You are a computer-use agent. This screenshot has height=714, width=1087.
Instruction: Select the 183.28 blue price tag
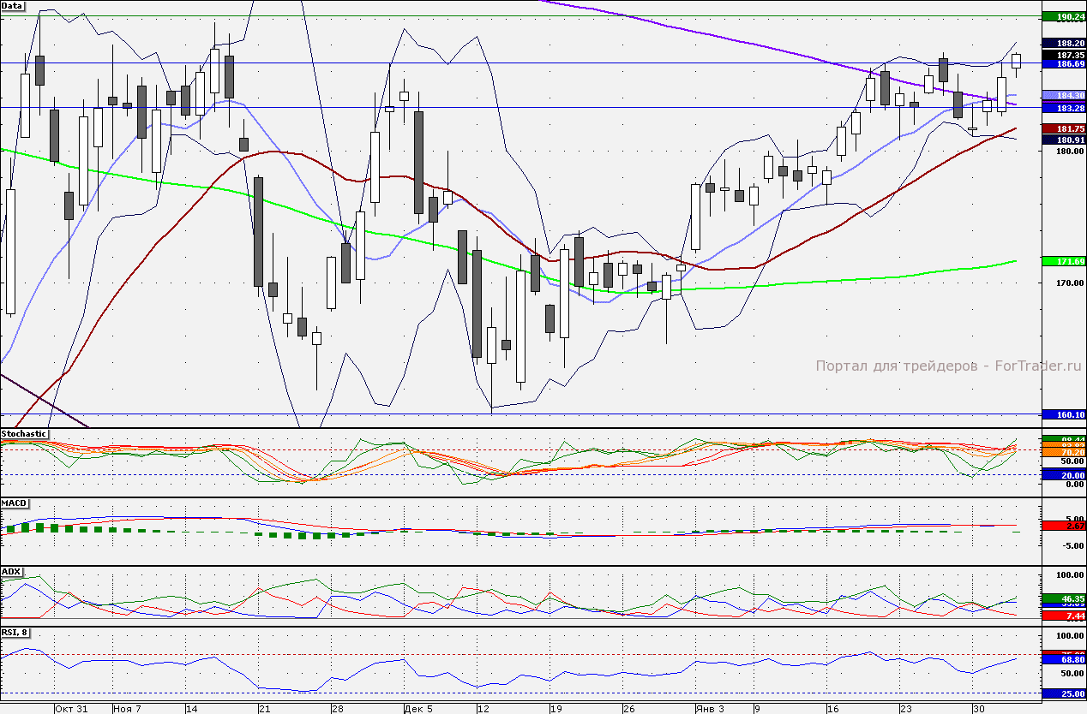tap(1063, 108)
